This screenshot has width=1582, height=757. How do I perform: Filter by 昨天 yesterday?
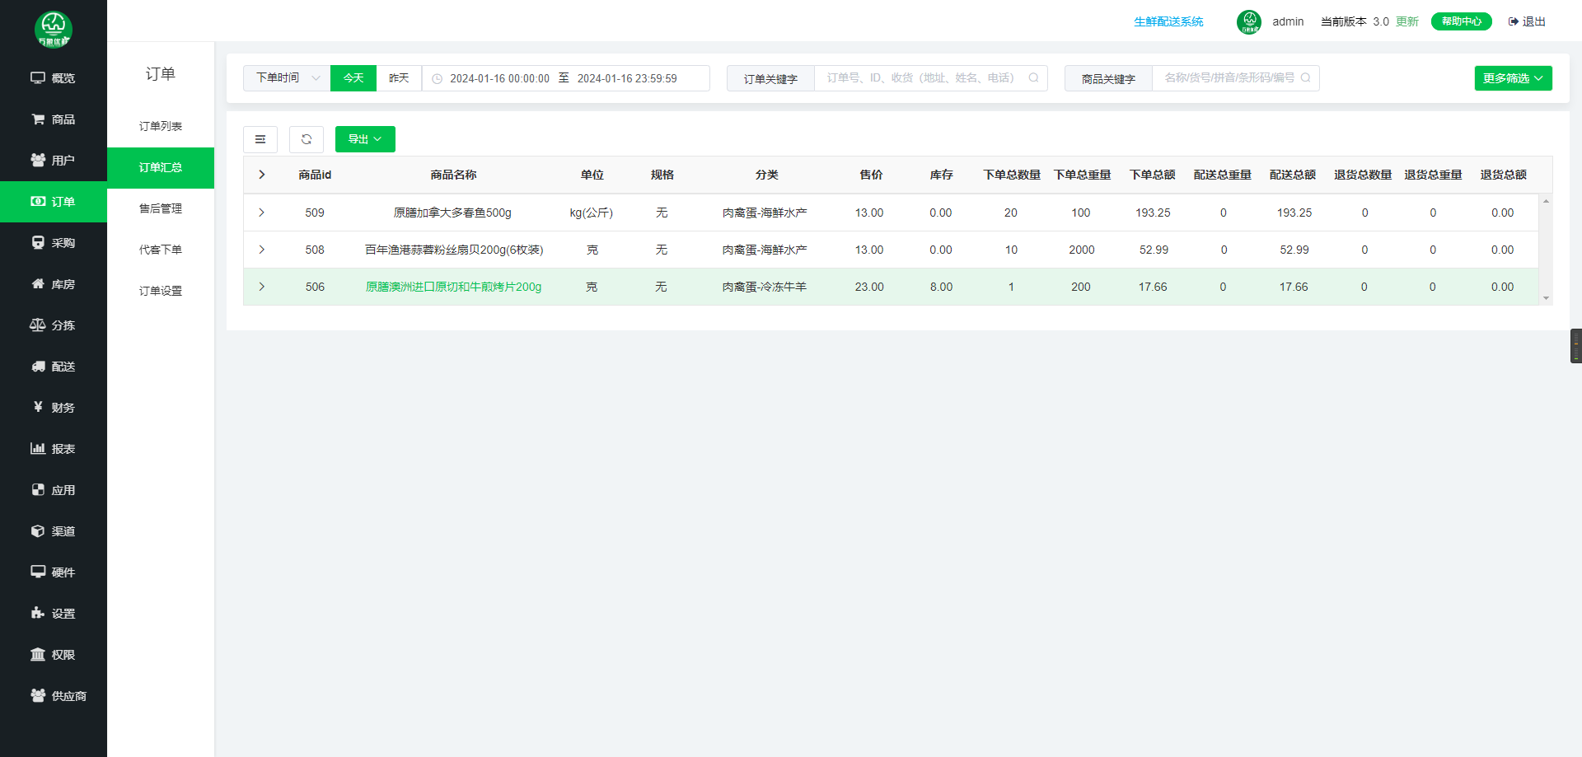pos(399,78)
